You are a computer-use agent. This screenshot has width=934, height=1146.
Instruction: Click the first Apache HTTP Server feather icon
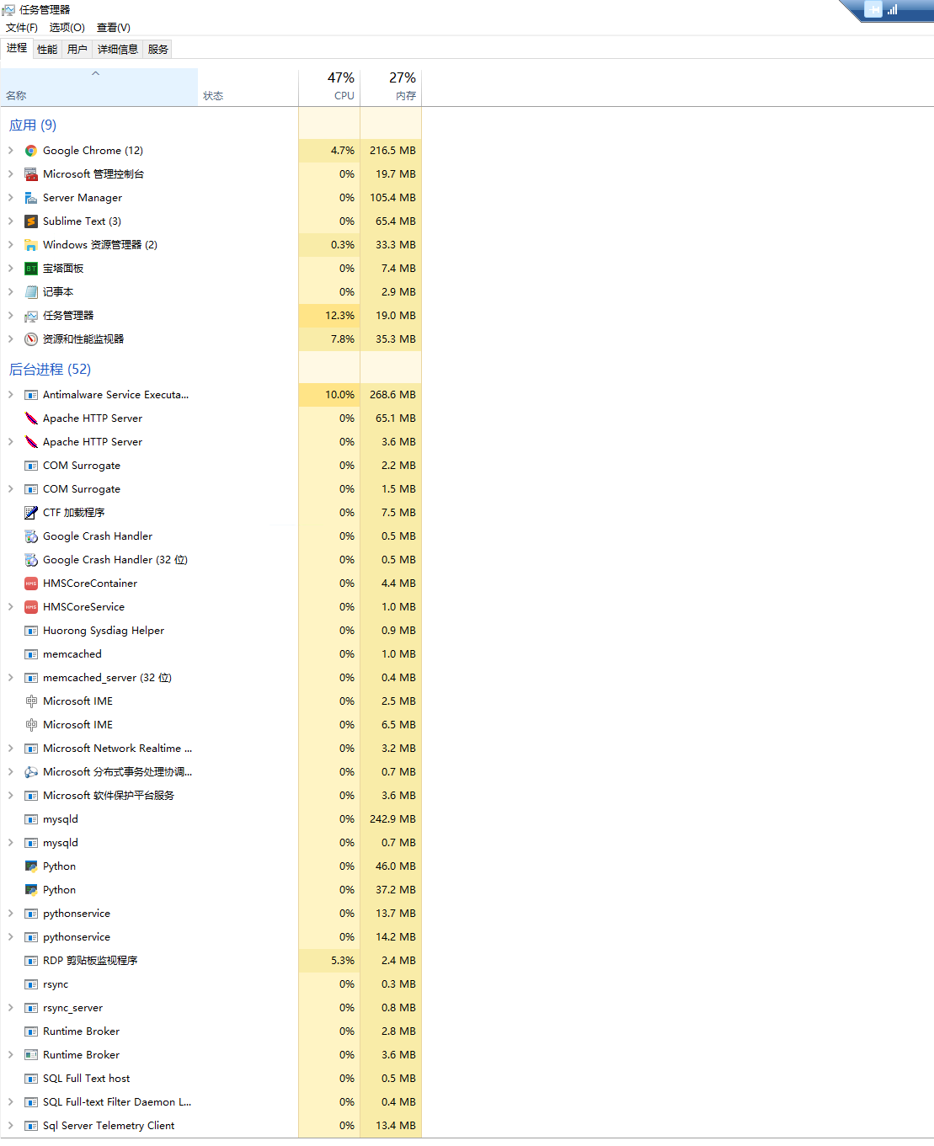pyautogui.click(x=31, y=418)
